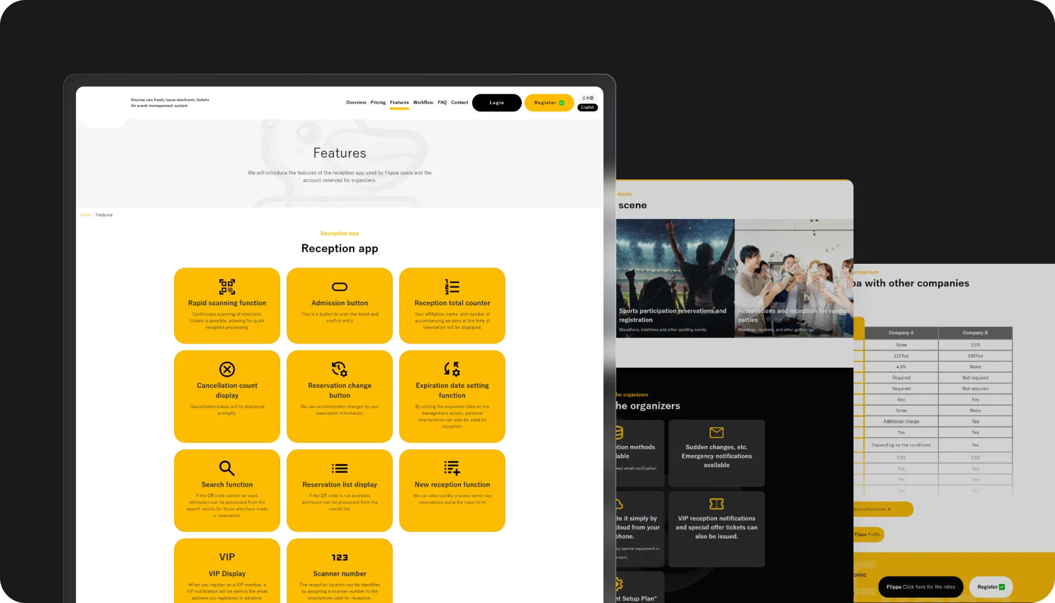The height and width of the screenshot is (603, 1055).
Task: Click the yellow Register button in header
Action: pos(549,103)
